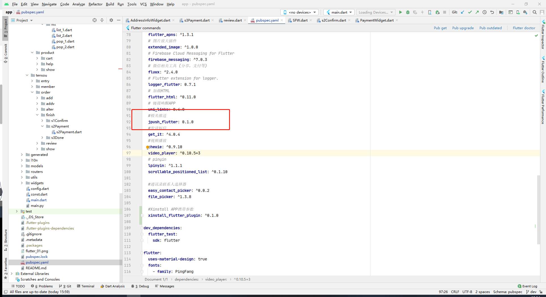Screen dimensions: 546x297
Task: Collapse the tensou folder
Action: (x=27, y=75)
